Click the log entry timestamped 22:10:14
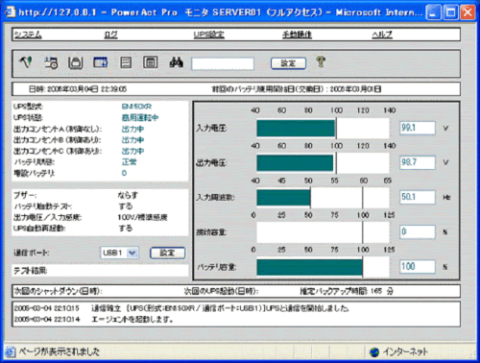 tap(94, 319)
